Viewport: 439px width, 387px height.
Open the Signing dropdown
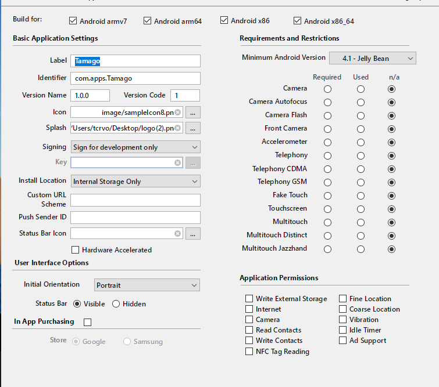(x=135, y=147)
